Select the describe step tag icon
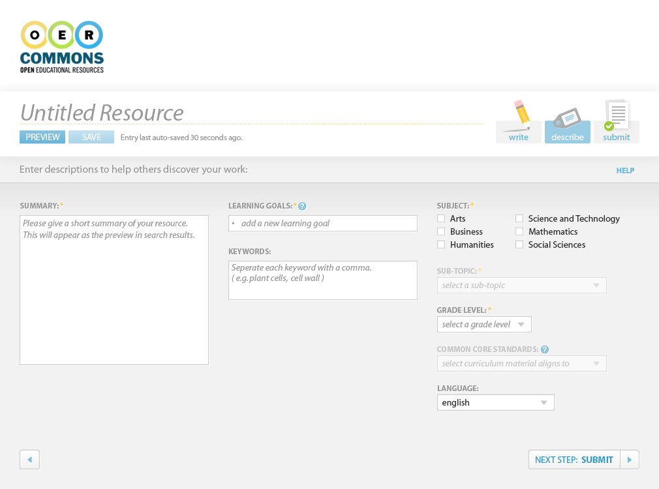 567,119
